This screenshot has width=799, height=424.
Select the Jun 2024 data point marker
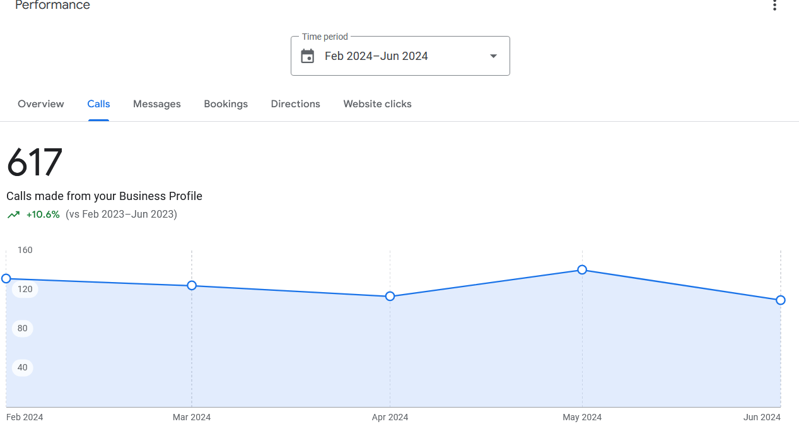(781, 300)
